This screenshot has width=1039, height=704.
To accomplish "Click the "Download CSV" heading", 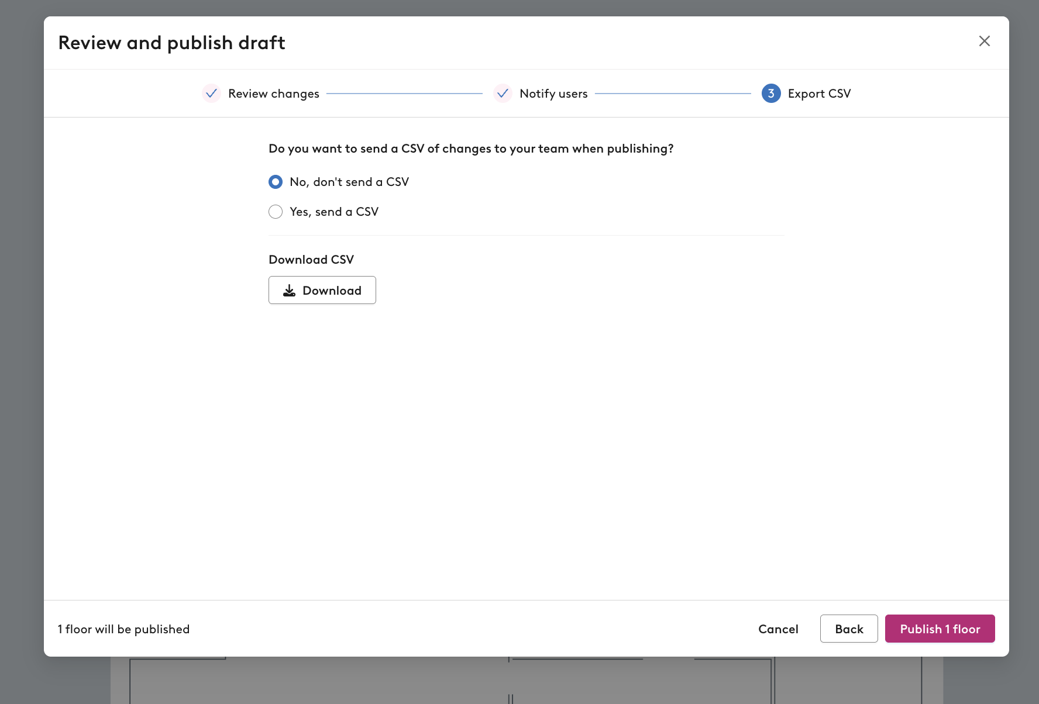I will pyautogui.click(x=311, y=260).
